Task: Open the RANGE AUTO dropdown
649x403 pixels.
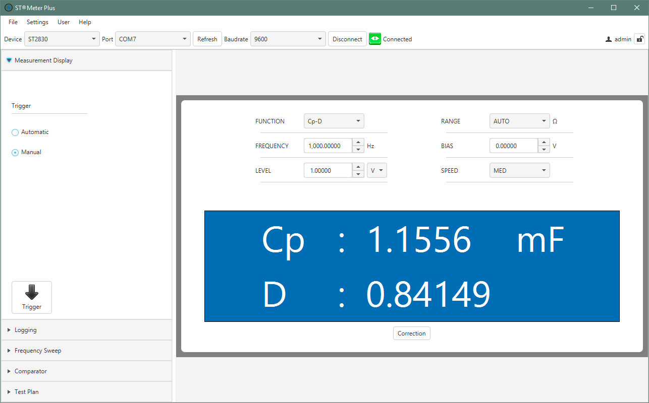Action: [x=519, y=121]
